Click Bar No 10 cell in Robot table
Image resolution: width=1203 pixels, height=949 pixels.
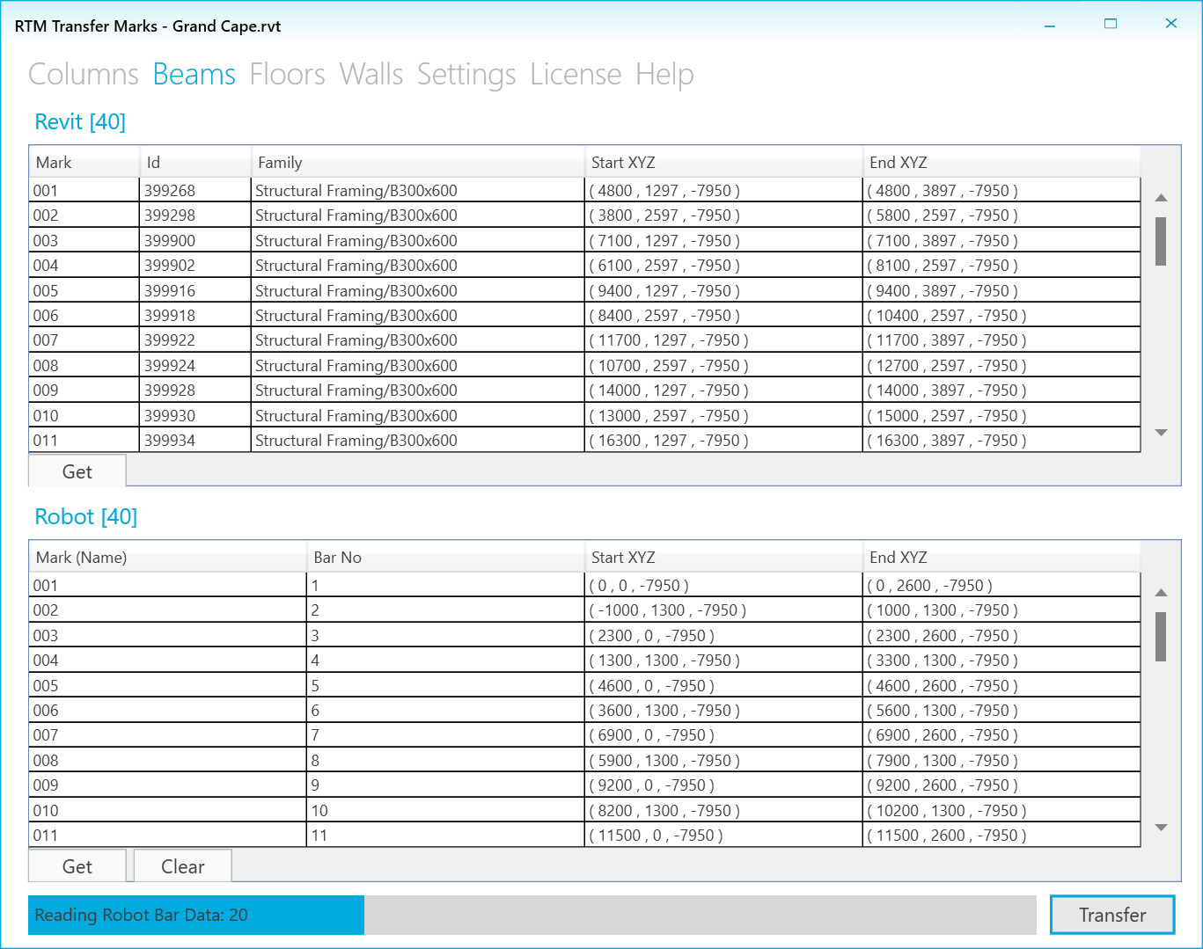(x=445, y=811)
